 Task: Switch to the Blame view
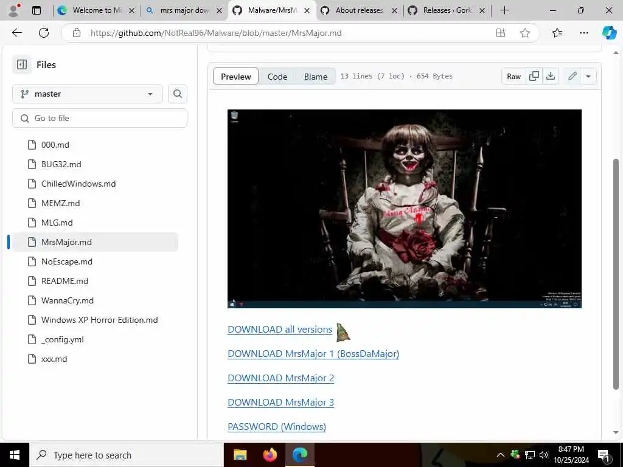(316, 76)
